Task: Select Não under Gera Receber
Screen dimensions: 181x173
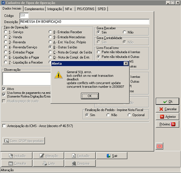Action: (125, 32)
